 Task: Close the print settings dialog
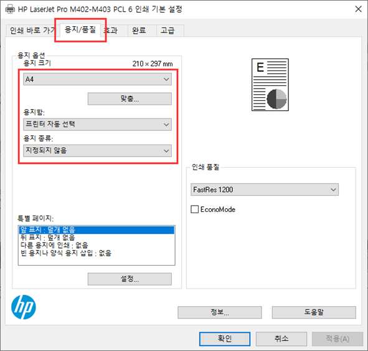358,9
